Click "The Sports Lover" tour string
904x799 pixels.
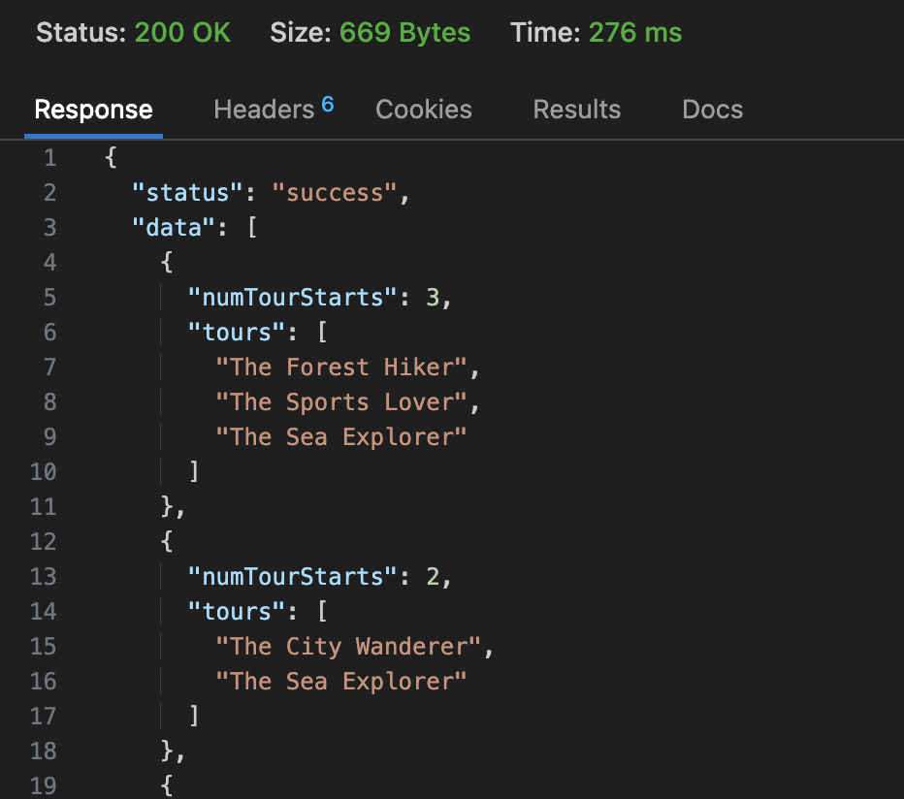[341, 402]
